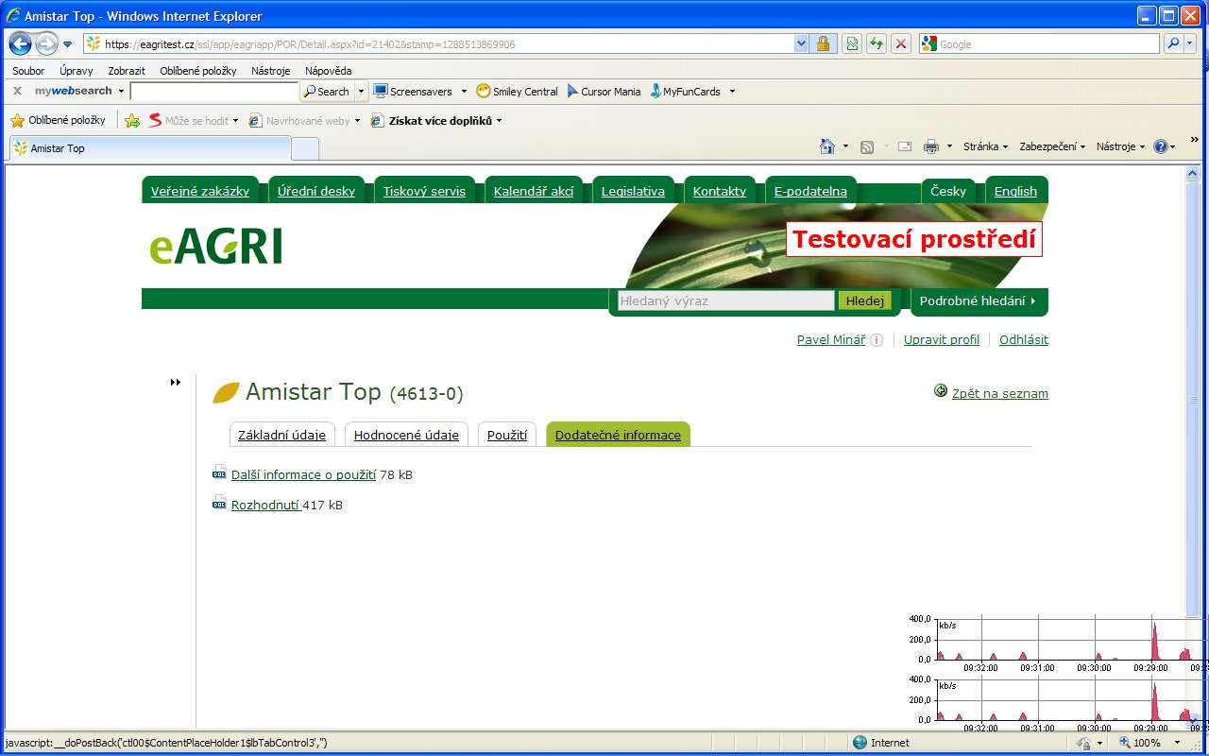
Task: Open the Kontakty nav tab
Action: click(720, 191)
